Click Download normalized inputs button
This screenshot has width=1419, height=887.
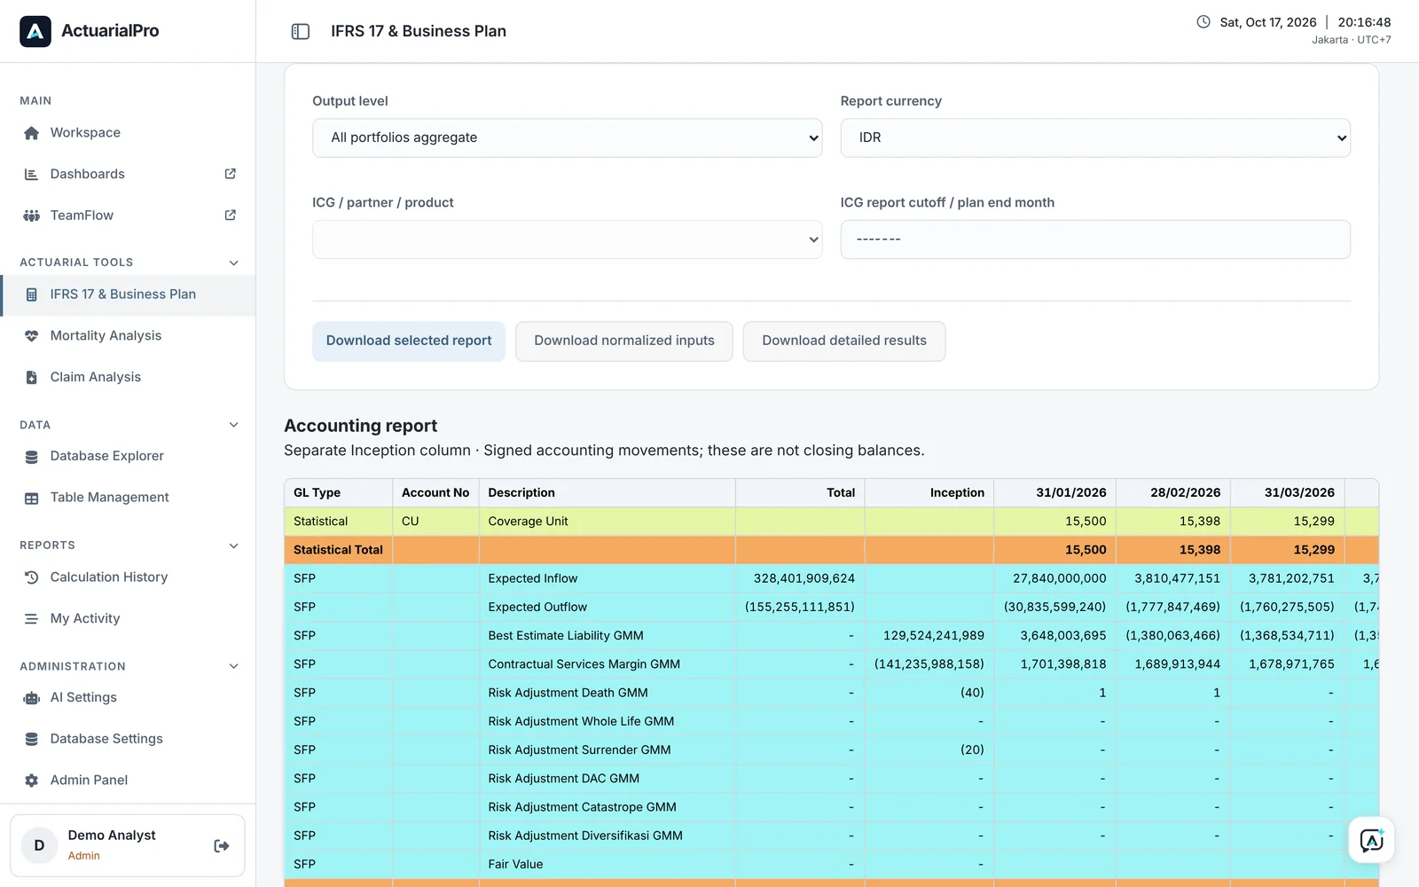click(624, 341)
